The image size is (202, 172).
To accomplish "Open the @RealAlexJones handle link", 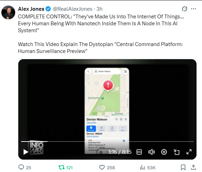I will tap(73, 9).
